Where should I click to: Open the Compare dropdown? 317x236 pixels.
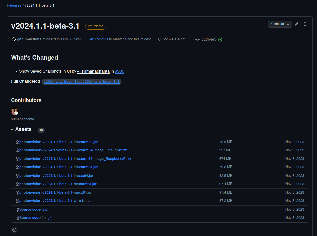[280, 24]
